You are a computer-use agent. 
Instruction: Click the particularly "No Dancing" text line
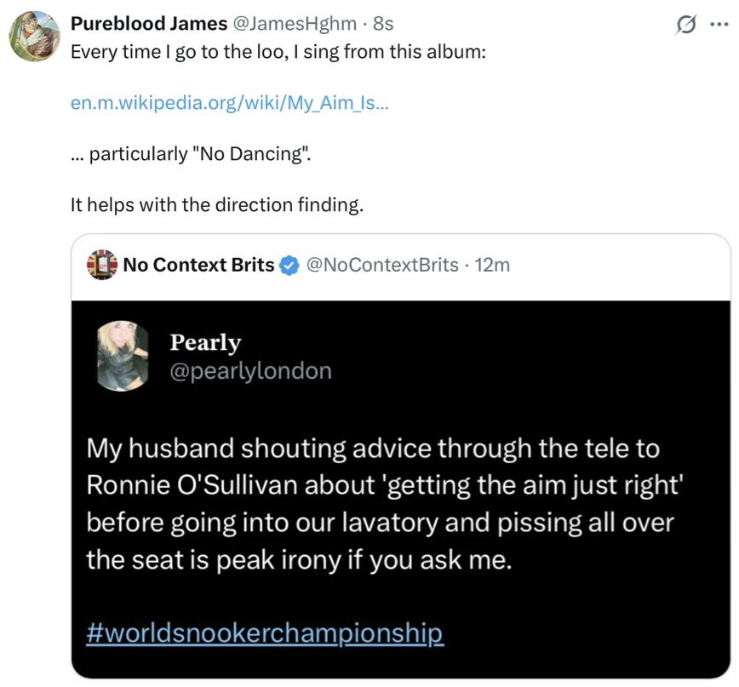click(192, 153)
